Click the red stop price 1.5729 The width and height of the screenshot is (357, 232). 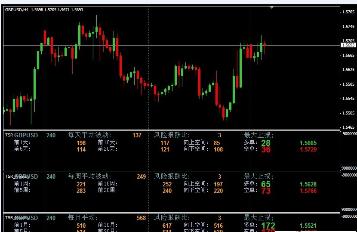pos(308,149)
